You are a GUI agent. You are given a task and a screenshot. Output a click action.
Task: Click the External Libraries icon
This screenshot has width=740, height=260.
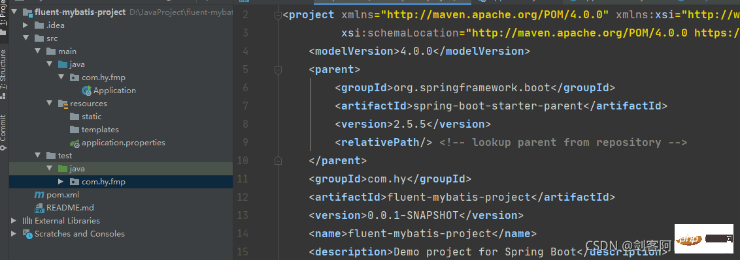click(x=27, y=220)
